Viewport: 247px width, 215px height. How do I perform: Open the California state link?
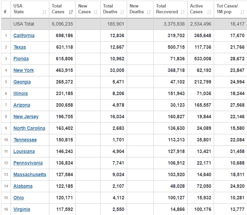(x=24, y=35)
